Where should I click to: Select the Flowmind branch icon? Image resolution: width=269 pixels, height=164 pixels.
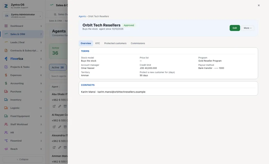point(6,141)
